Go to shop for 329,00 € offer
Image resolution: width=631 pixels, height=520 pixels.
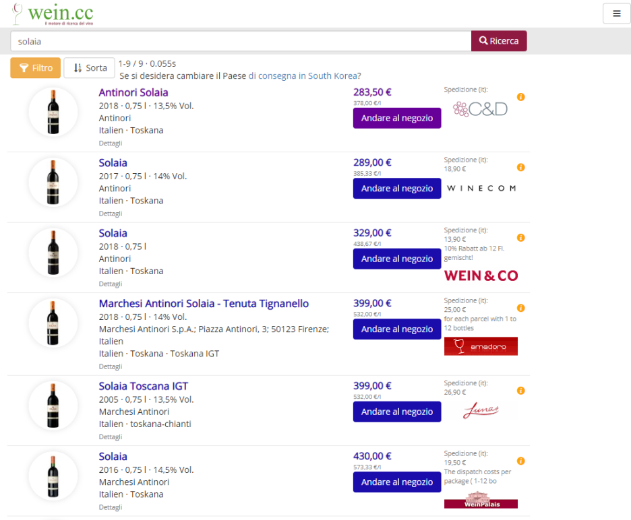[x=397, y=259]
